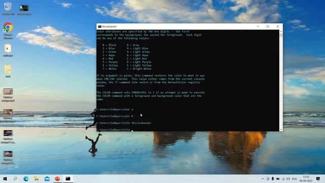This screenshot has width=325, height=183.
Task: Click the 'F = Bright White' color line
Action: point(139,69)
